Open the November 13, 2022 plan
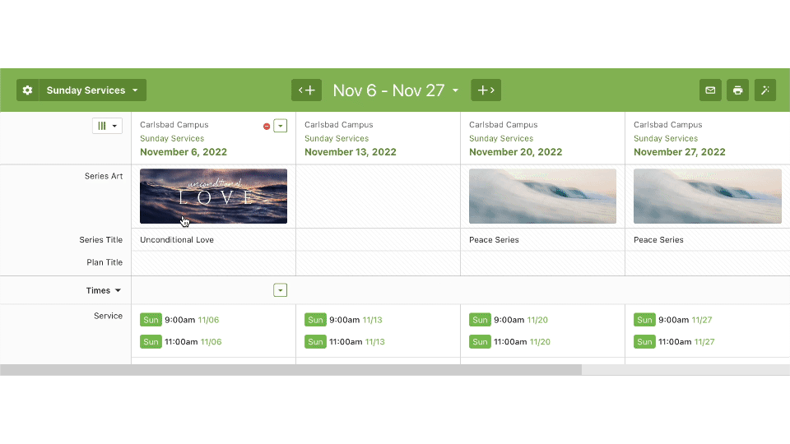Screen dimensions: 790x444 pos(351,152)
